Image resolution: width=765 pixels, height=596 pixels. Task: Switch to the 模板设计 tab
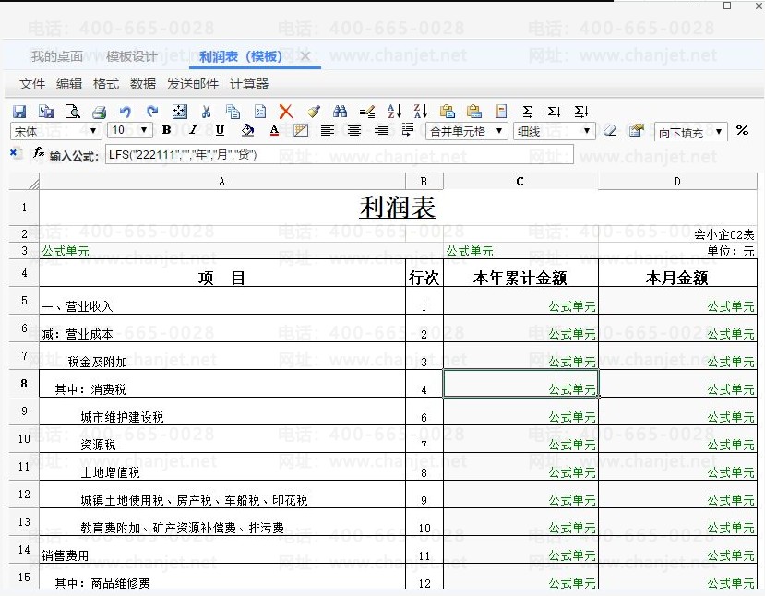pyautogui.click(x=131, y=57)
